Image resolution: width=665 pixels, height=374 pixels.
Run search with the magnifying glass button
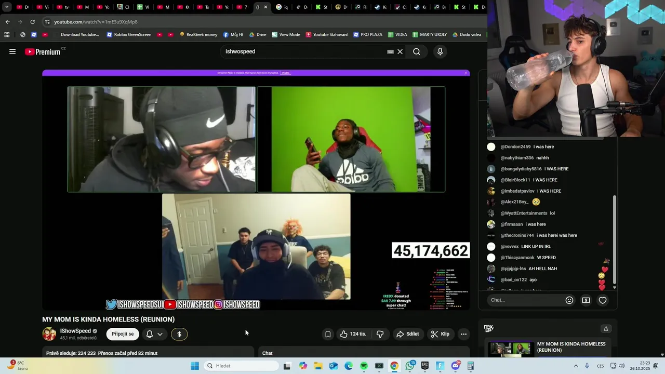click(x=417, y=51)
